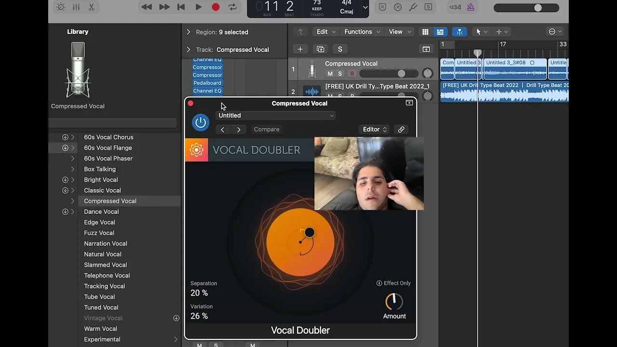Download the Vintage Vocal patch

(176, 318)
